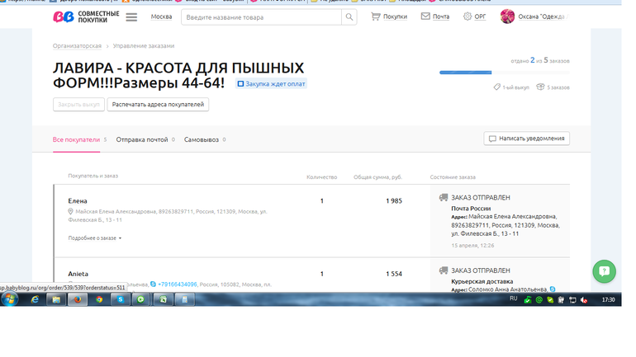Click the search magnifier icon
The image size is (636, 357).
tap(349, 17)
